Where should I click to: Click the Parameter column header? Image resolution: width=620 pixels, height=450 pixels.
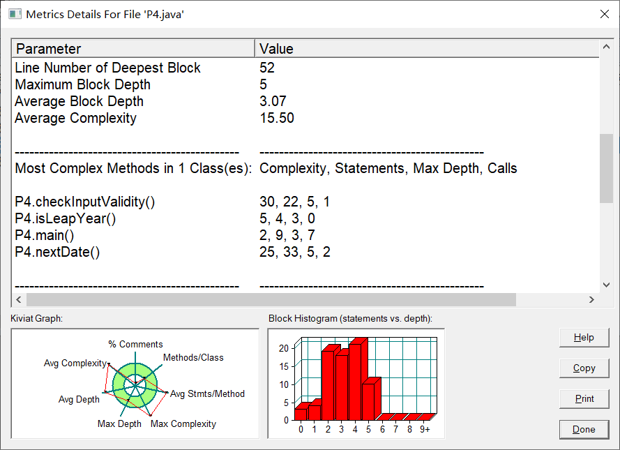[133, 49]
